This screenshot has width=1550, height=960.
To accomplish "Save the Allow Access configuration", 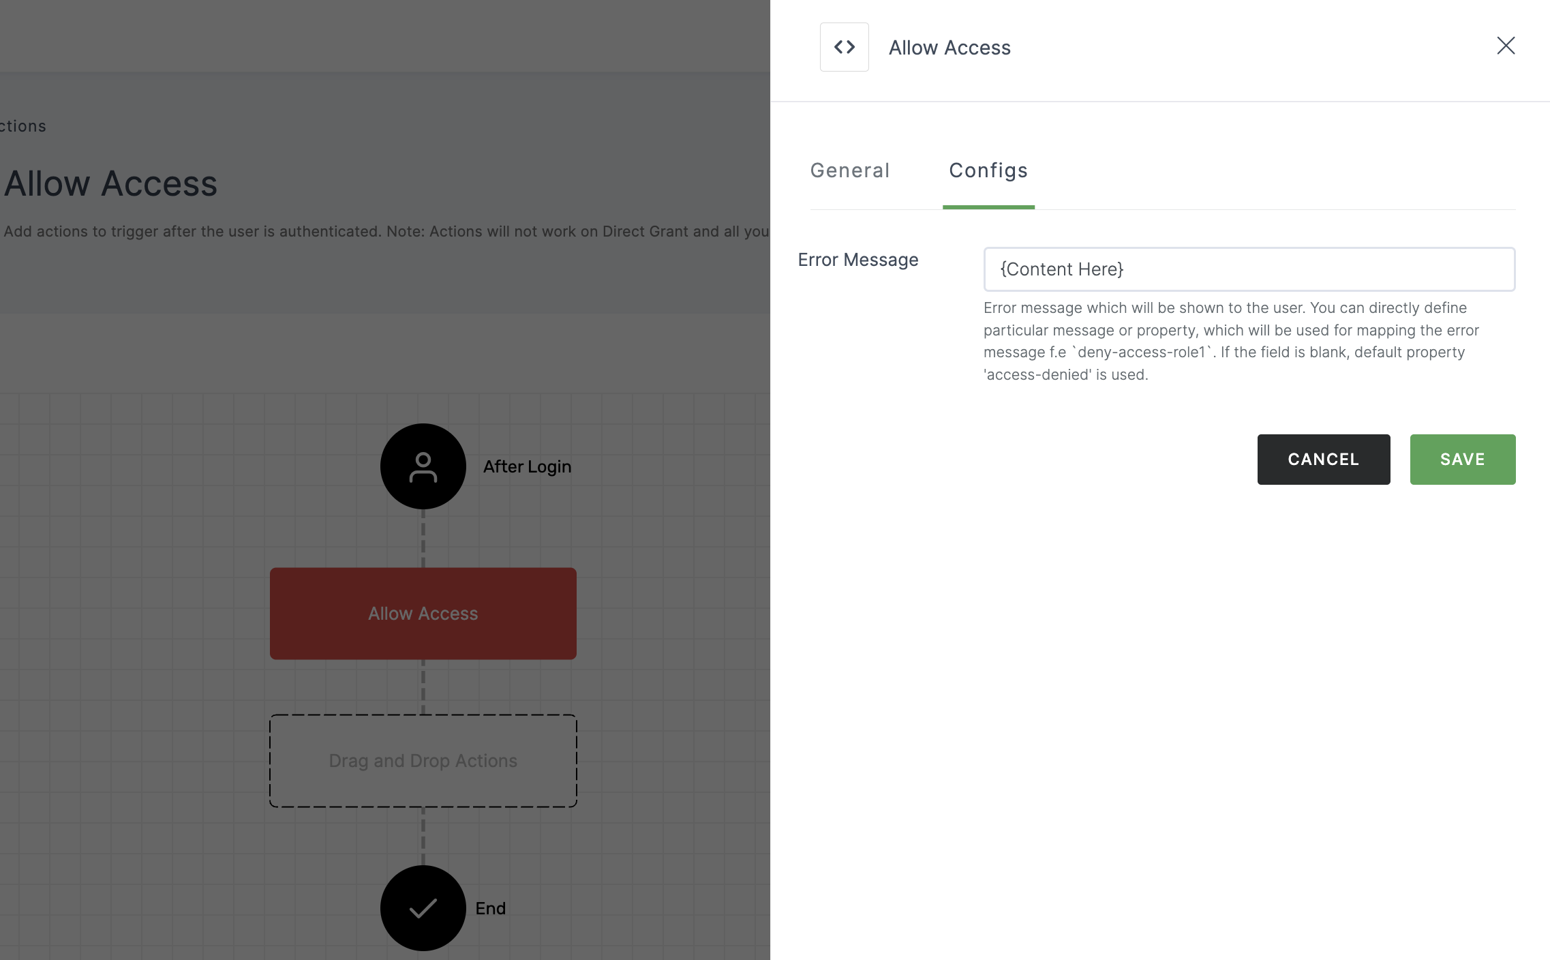I will 1463,460.
